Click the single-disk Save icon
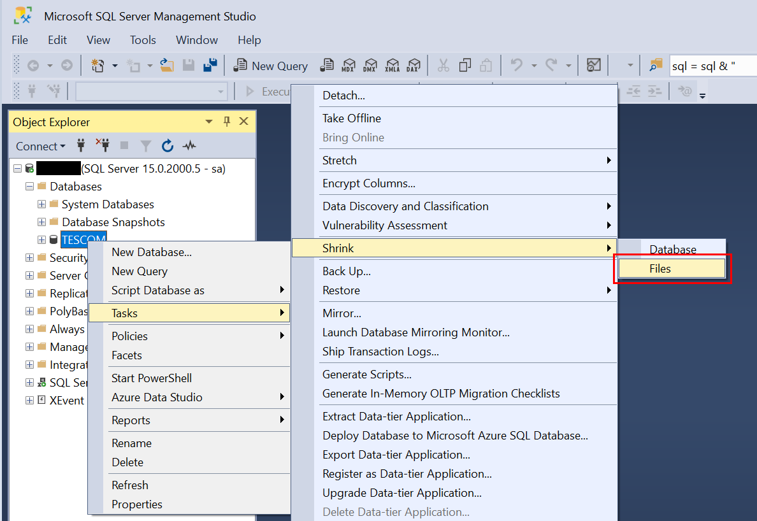Viewport: 757px width, 521px height. pos(188,66)
